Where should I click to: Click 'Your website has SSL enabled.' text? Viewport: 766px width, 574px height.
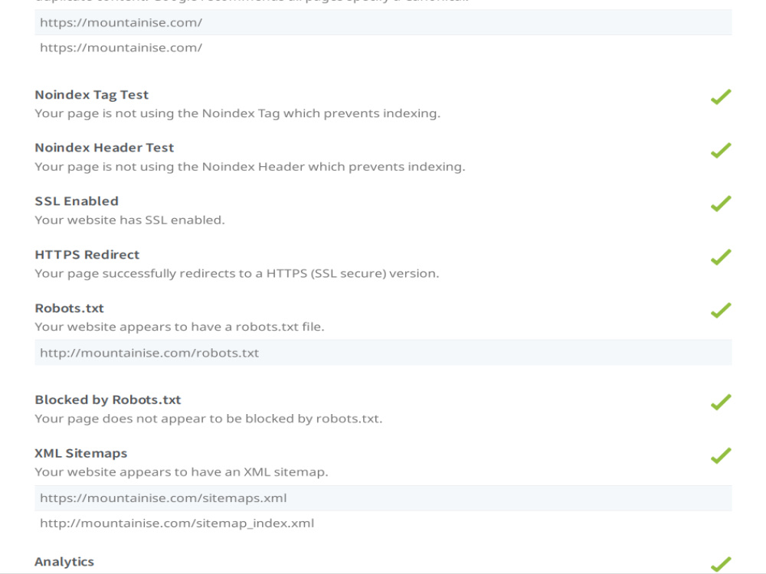(130, 220)
